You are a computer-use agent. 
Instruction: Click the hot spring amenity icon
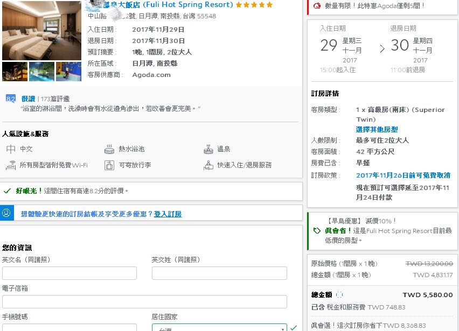coord(208,149)
